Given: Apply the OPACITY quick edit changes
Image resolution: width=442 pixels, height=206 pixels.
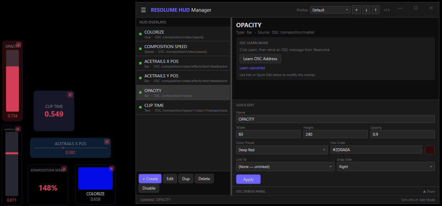Looking at the screenshot, I should [x=248, y=179].
